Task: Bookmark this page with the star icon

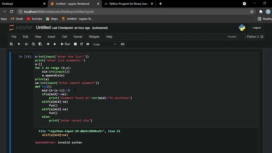Action: (x=252, y=11)
